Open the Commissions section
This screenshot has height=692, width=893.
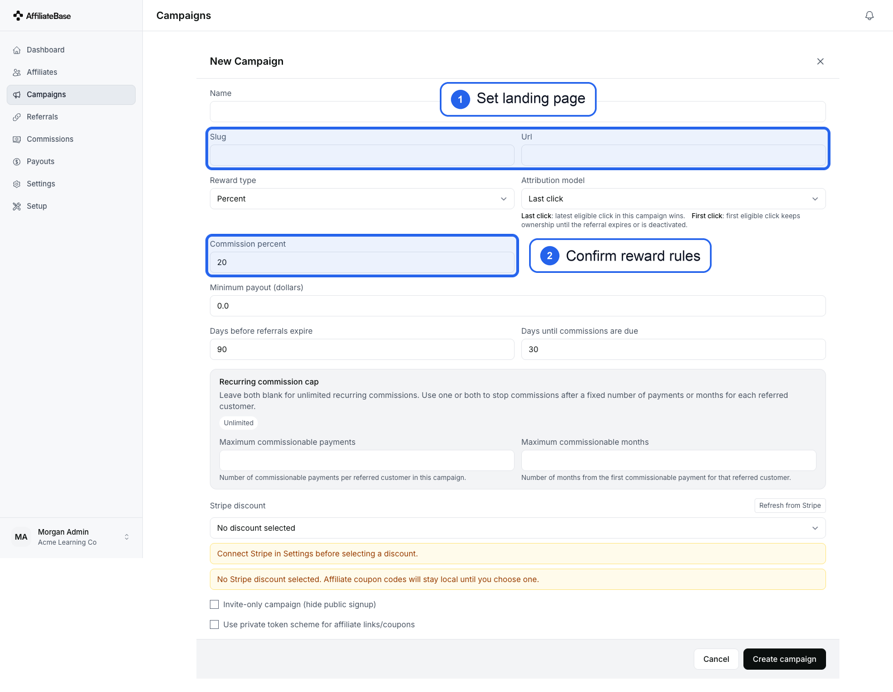click(x=71, y=139)
